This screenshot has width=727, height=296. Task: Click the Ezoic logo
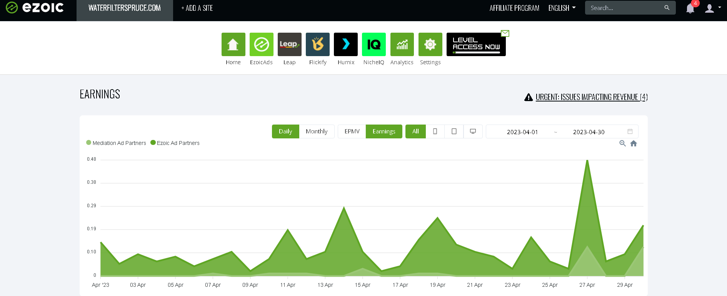[35, 7]
